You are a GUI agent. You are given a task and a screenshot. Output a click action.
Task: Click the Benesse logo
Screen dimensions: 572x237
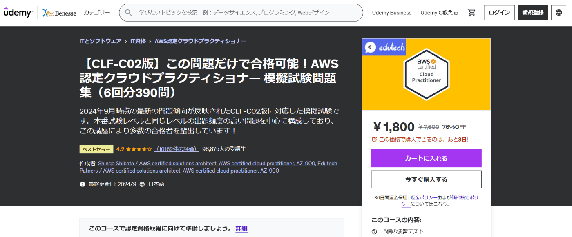(59, 13)
